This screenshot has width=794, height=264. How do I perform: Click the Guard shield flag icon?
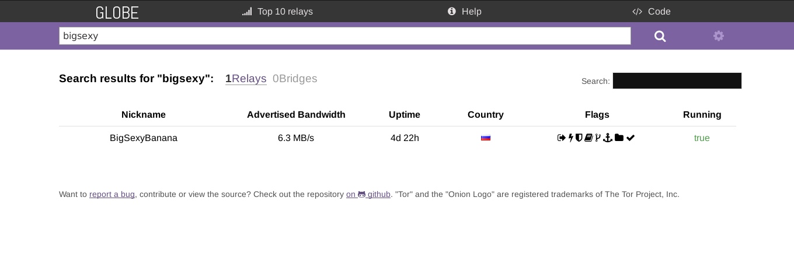point(579,138)
